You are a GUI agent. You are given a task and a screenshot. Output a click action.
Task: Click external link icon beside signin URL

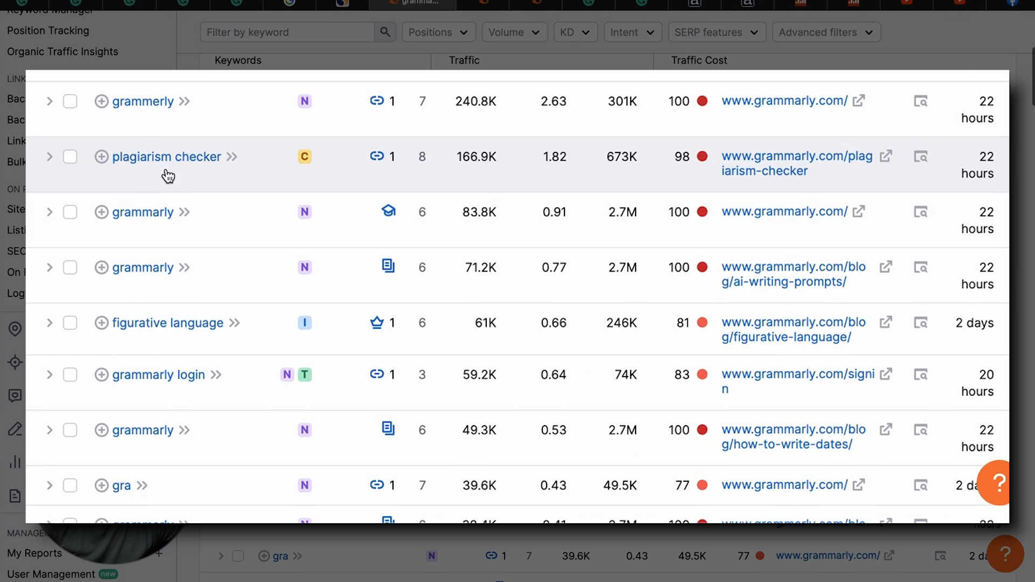coord(886,374)
